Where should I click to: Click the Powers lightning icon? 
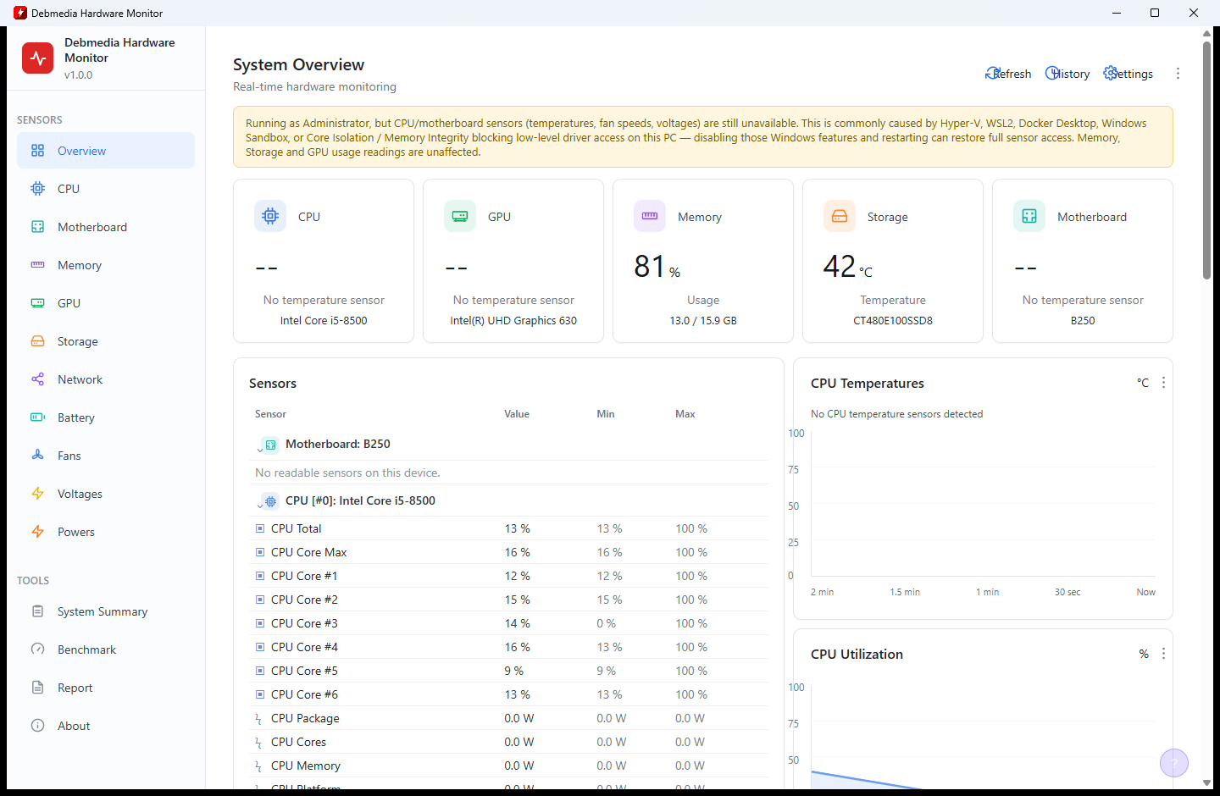tap(37, 532)
